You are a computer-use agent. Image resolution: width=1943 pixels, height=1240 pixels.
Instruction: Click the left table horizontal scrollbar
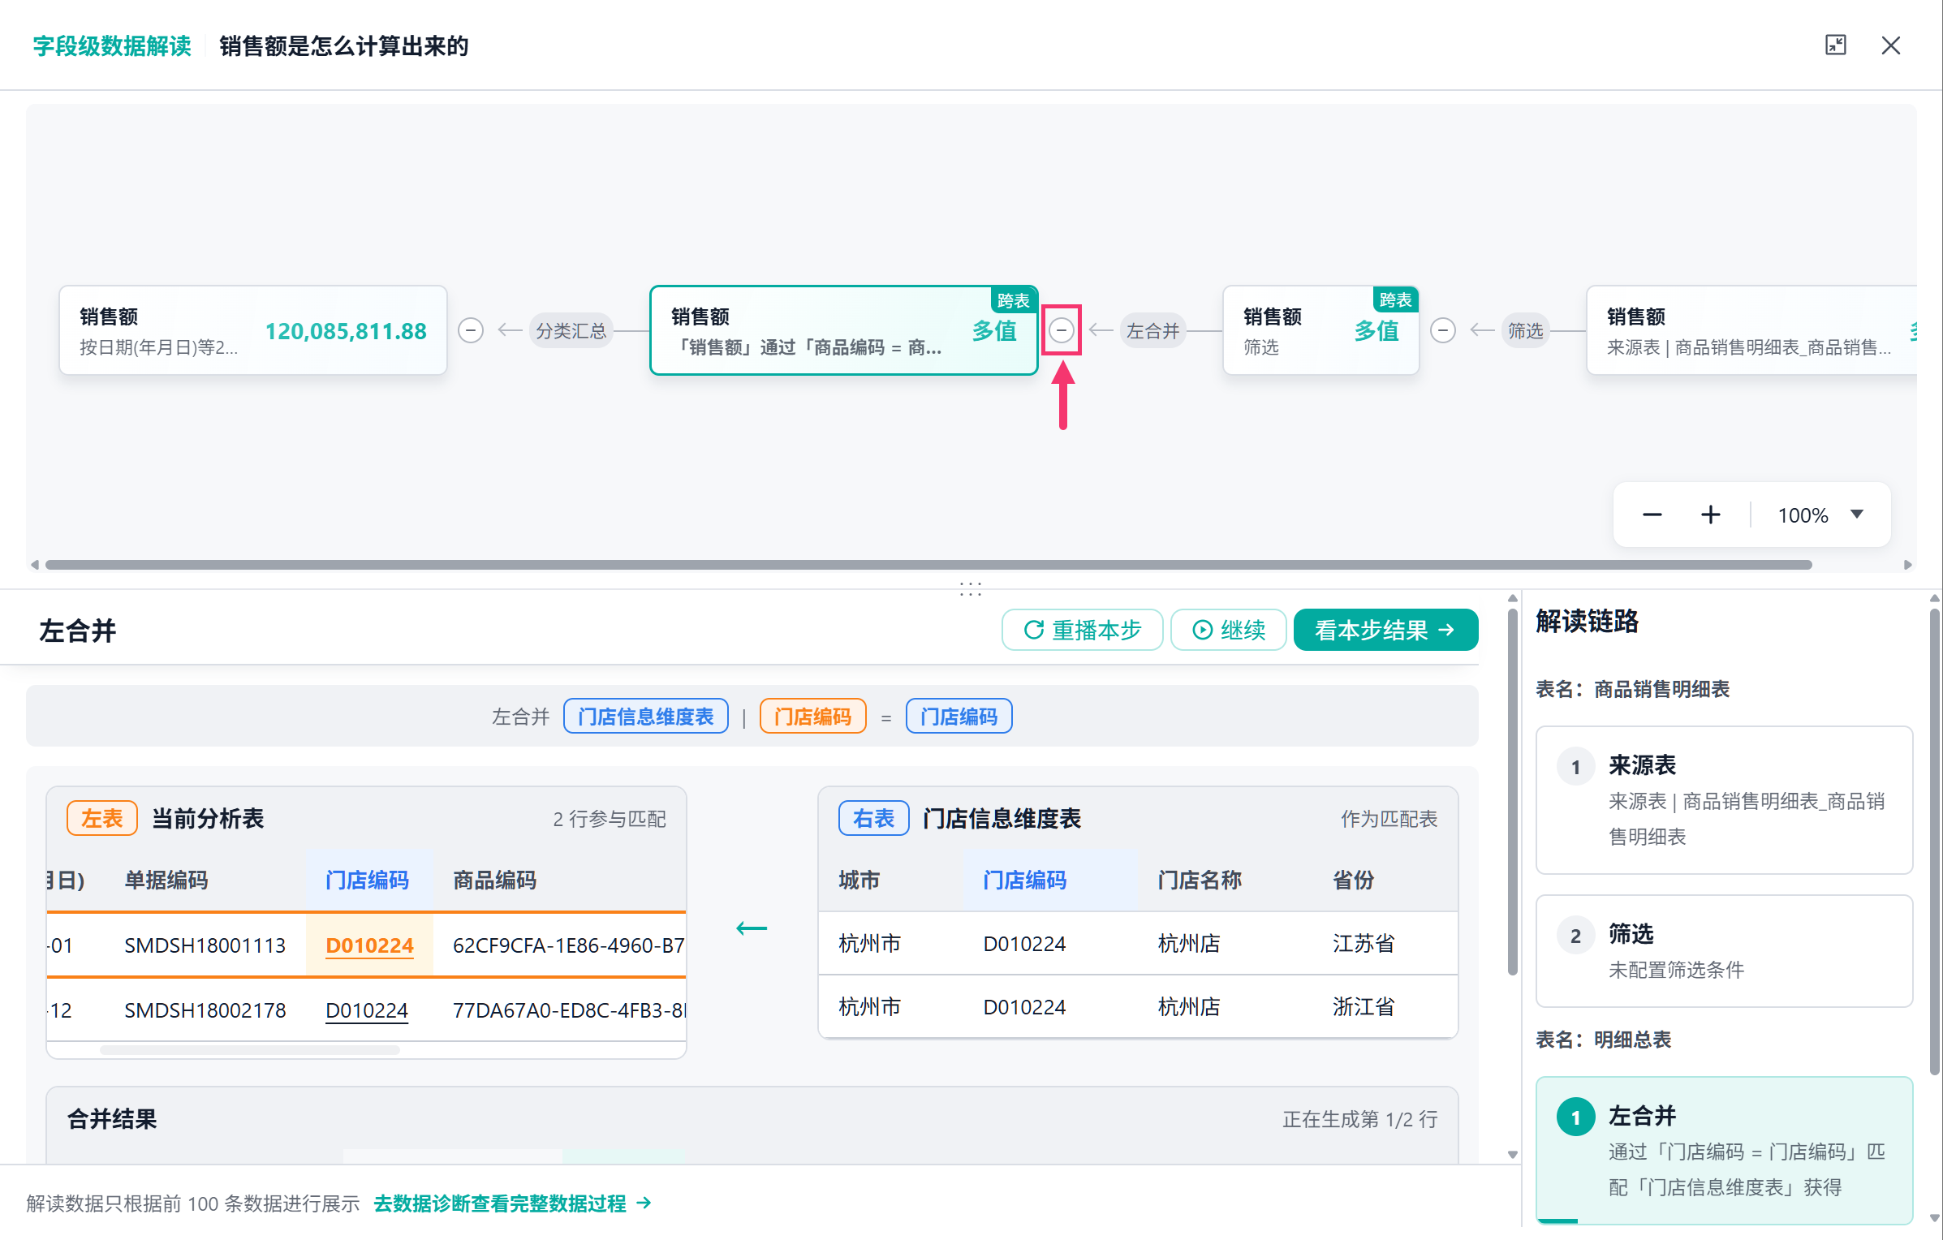coord(250,1050)
